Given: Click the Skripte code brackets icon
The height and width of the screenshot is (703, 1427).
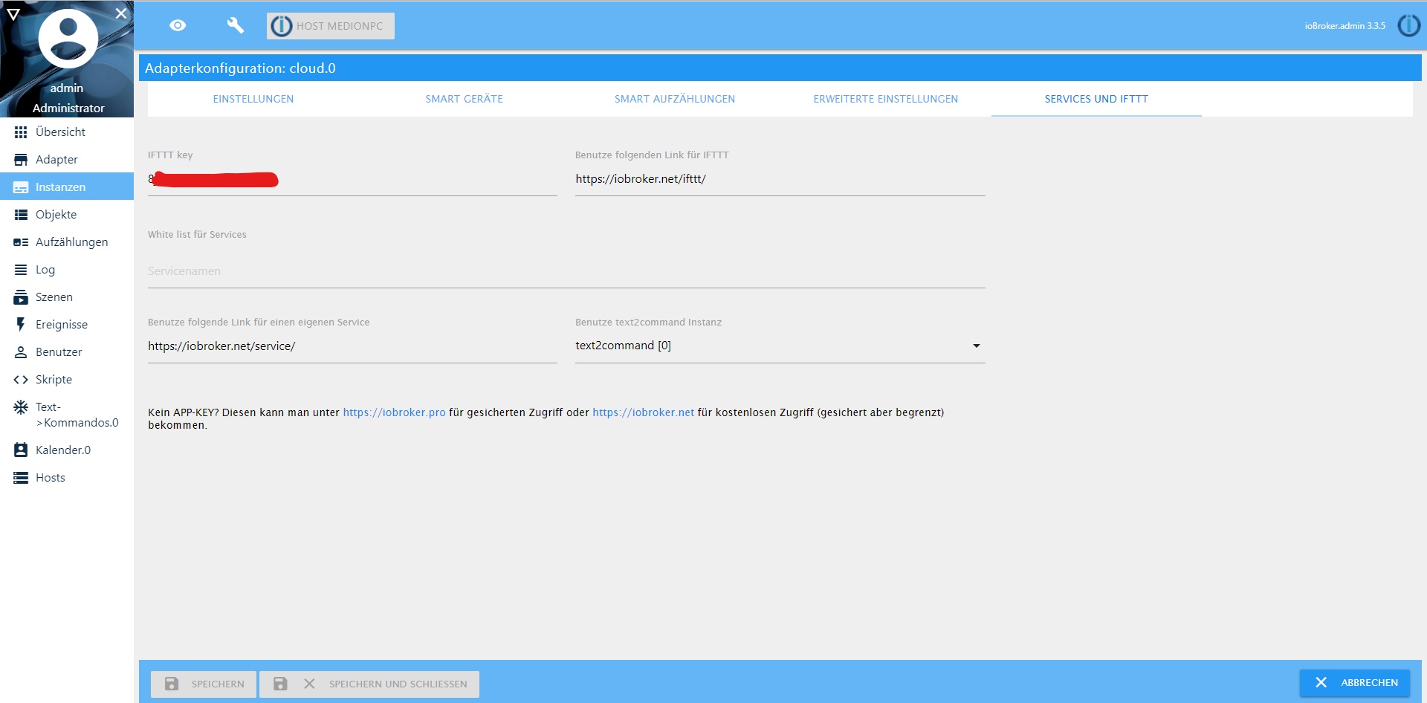Looking at the screenshot, I should click(21, 380).
